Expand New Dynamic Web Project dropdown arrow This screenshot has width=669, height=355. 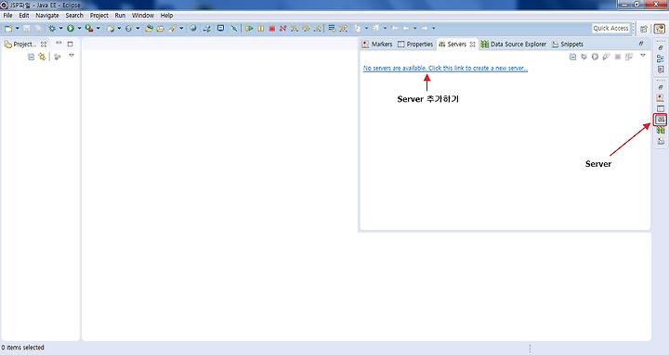point(119,29)
